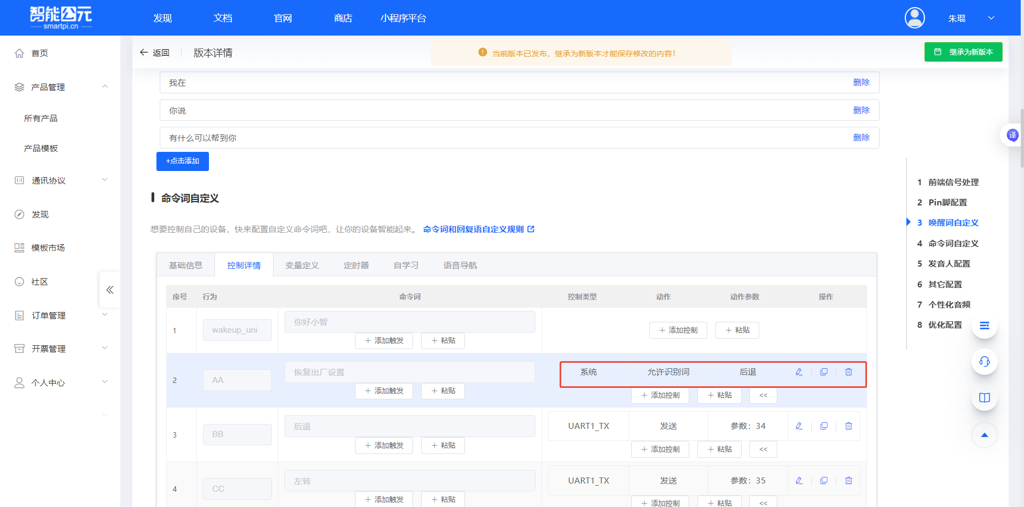
Task: Open the customer service headset icon
Action: (984, 362)
